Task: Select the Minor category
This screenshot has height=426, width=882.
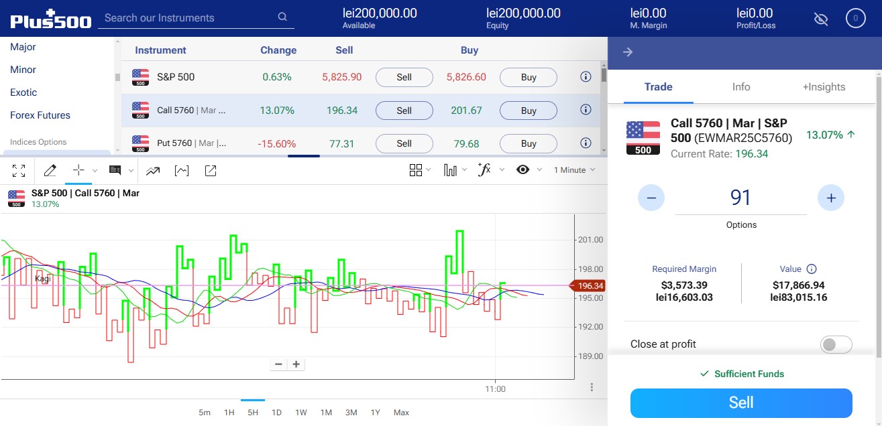Action: (23, 70)
